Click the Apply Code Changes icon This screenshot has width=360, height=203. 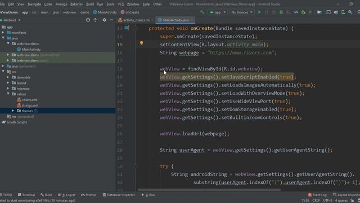[274, 12]
